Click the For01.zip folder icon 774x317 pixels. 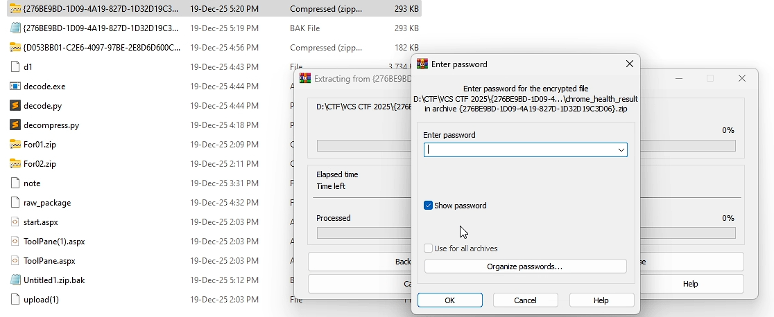coord(15,145)
